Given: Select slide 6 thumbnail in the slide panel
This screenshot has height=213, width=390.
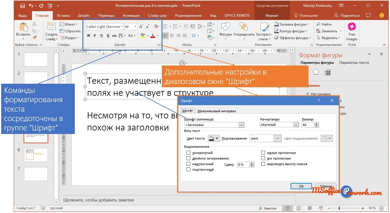Looking at the screenshot, I should (x=36, y=154).
